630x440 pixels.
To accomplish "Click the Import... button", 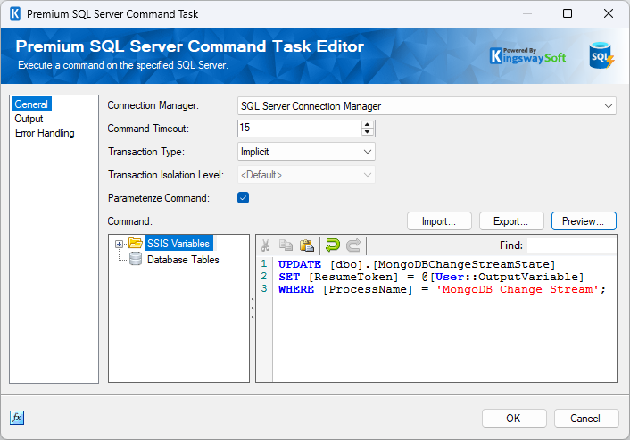I will 439,221.
